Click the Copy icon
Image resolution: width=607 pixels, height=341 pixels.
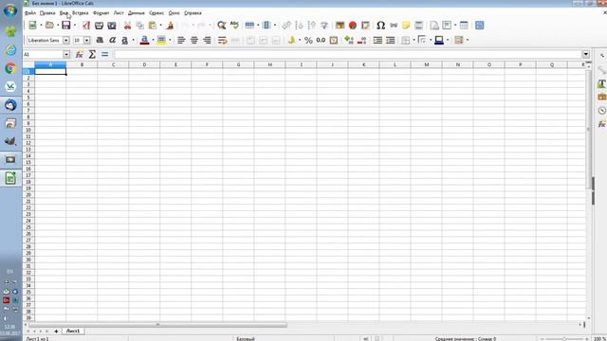point(139,26)
